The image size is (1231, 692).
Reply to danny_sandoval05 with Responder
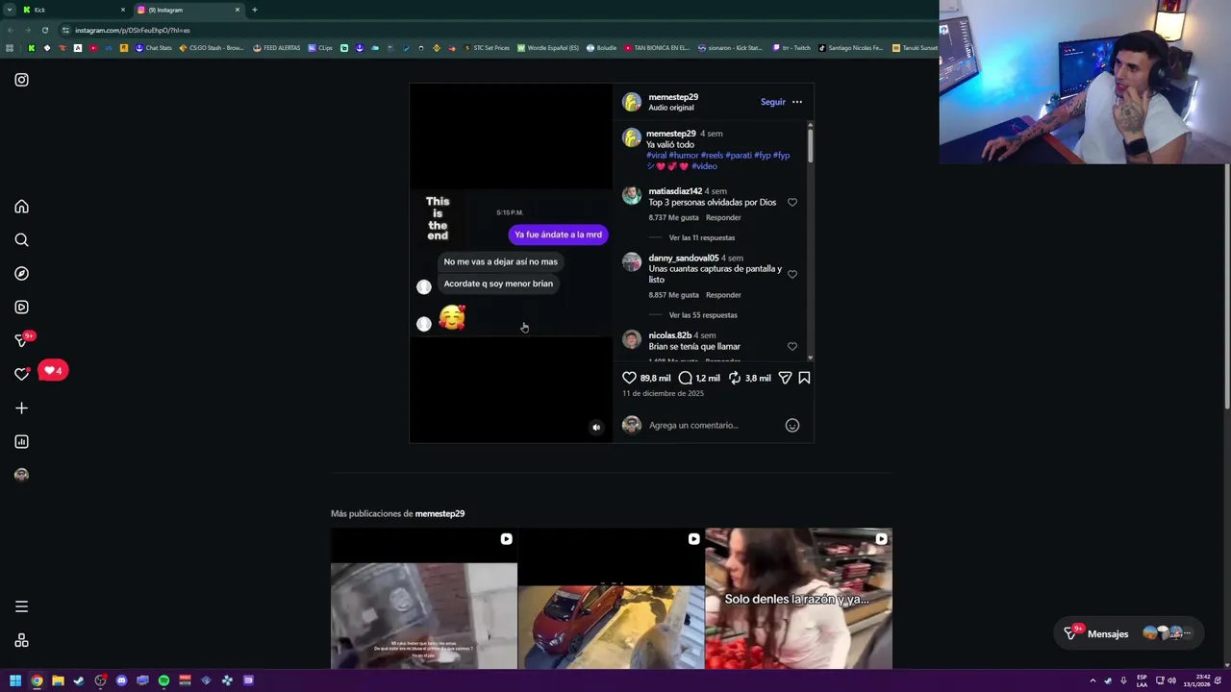tap(723, 295)
